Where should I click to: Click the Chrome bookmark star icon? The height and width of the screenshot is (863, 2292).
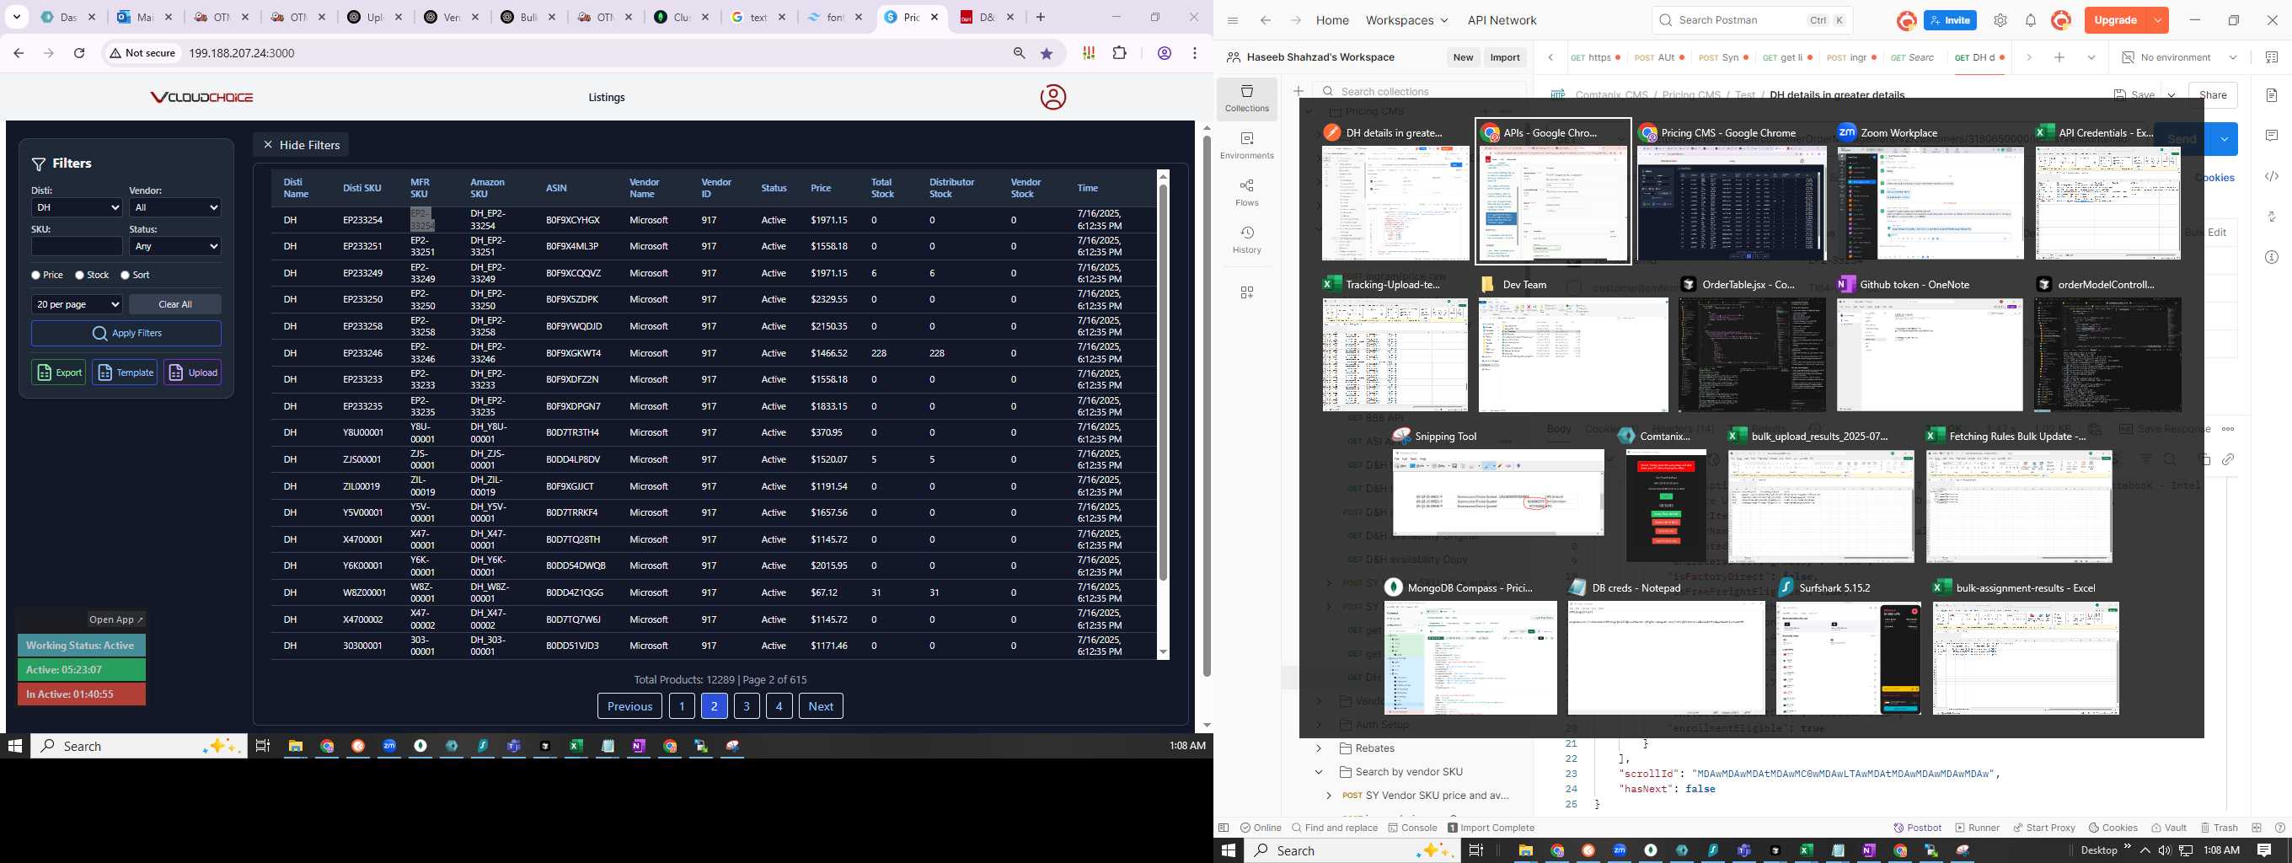pos(1047,53)
